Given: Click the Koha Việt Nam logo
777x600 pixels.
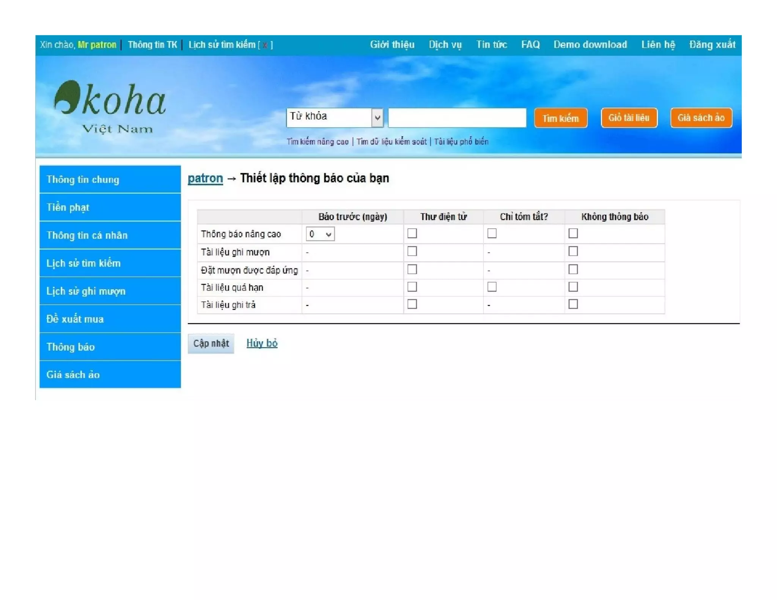Looking at the screenshot, I should (110, 107).
